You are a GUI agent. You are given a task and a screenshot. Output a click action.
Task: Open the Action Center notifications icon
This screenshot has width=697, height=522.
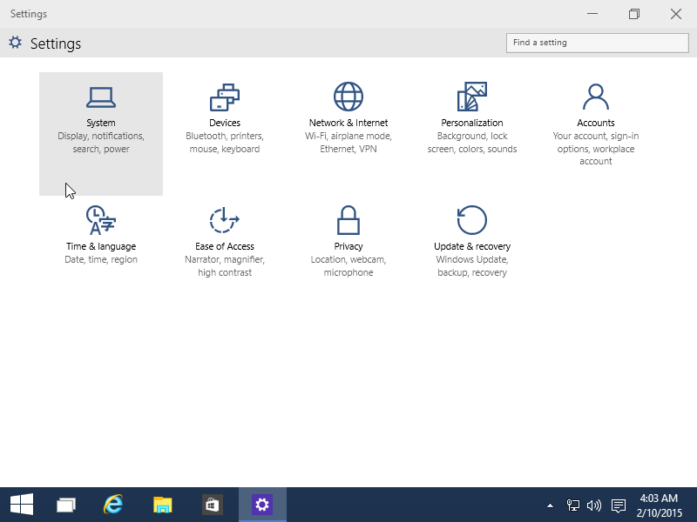click(618, 505)
